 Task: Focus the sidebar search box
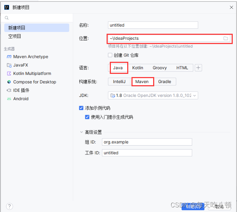click(37, 18)
